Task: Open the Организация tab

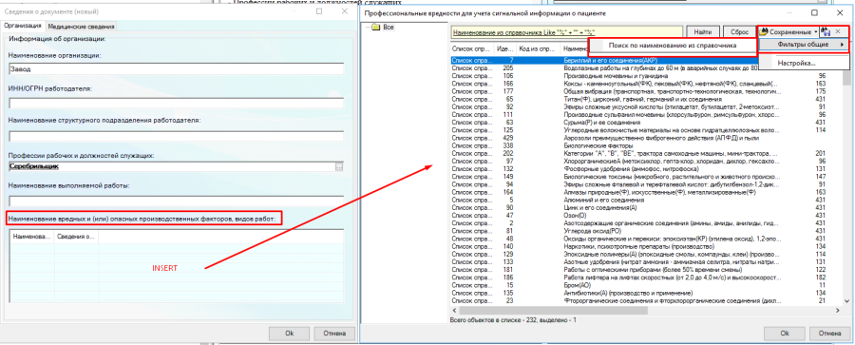Action: click(23, 26)
